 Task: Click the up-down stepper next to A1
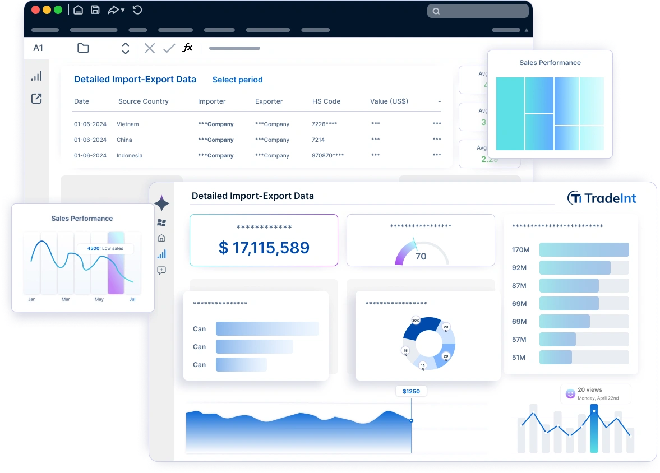coord(126,48)
